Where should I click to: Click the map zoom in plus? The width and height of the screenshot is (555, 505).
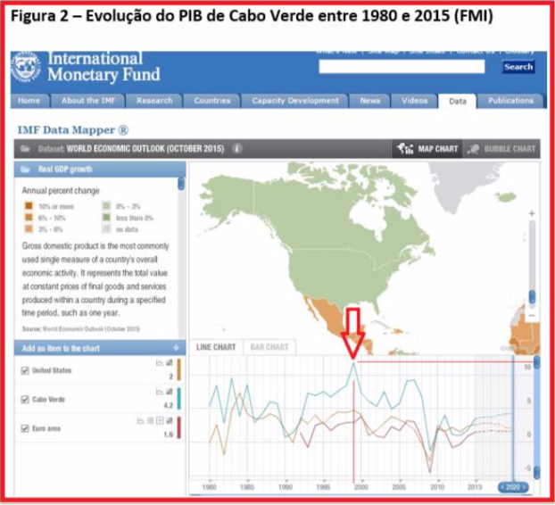pyautogui.click(x=532, y=214)
